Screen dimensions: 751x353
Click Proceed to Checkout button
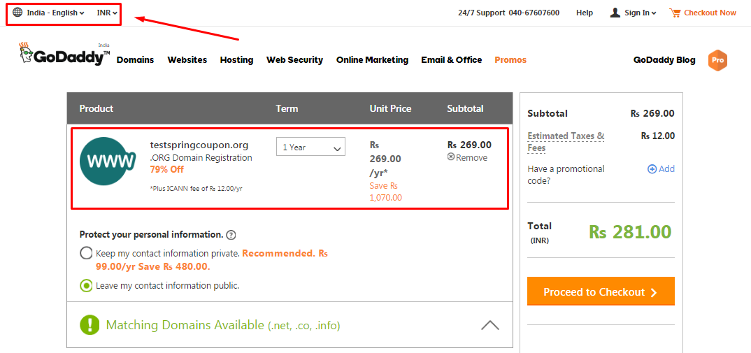click(x=601, y=291)
